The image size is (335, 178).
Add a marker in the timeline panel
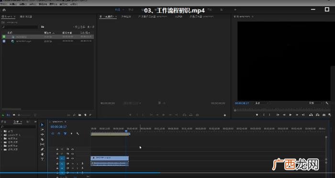71,133
